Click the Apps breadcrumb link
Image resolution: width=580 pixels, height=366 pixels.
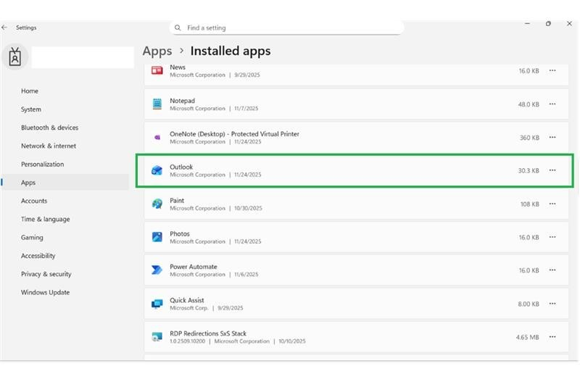157,51
